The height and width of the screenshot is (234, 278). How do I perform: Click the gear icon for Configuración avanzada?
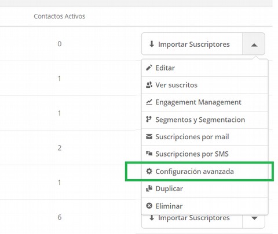click(149, 171)
